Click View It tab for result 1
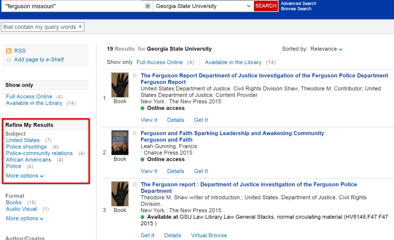 149,120
